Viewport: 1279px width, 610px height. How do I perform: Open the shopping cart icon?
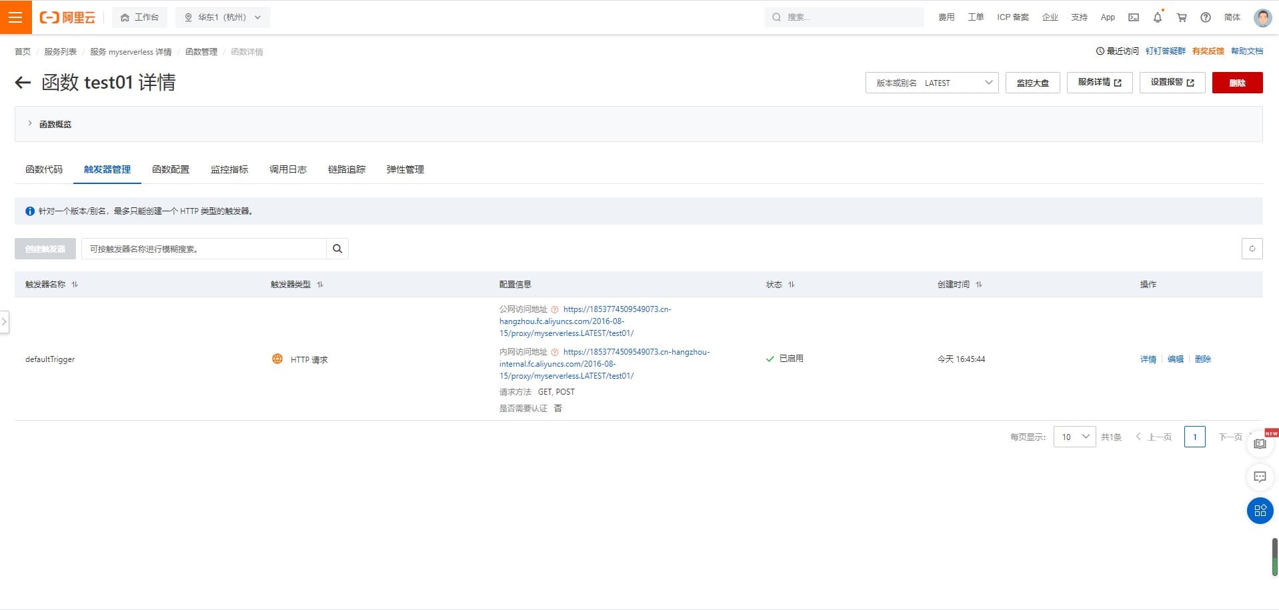click(1182, 18)
